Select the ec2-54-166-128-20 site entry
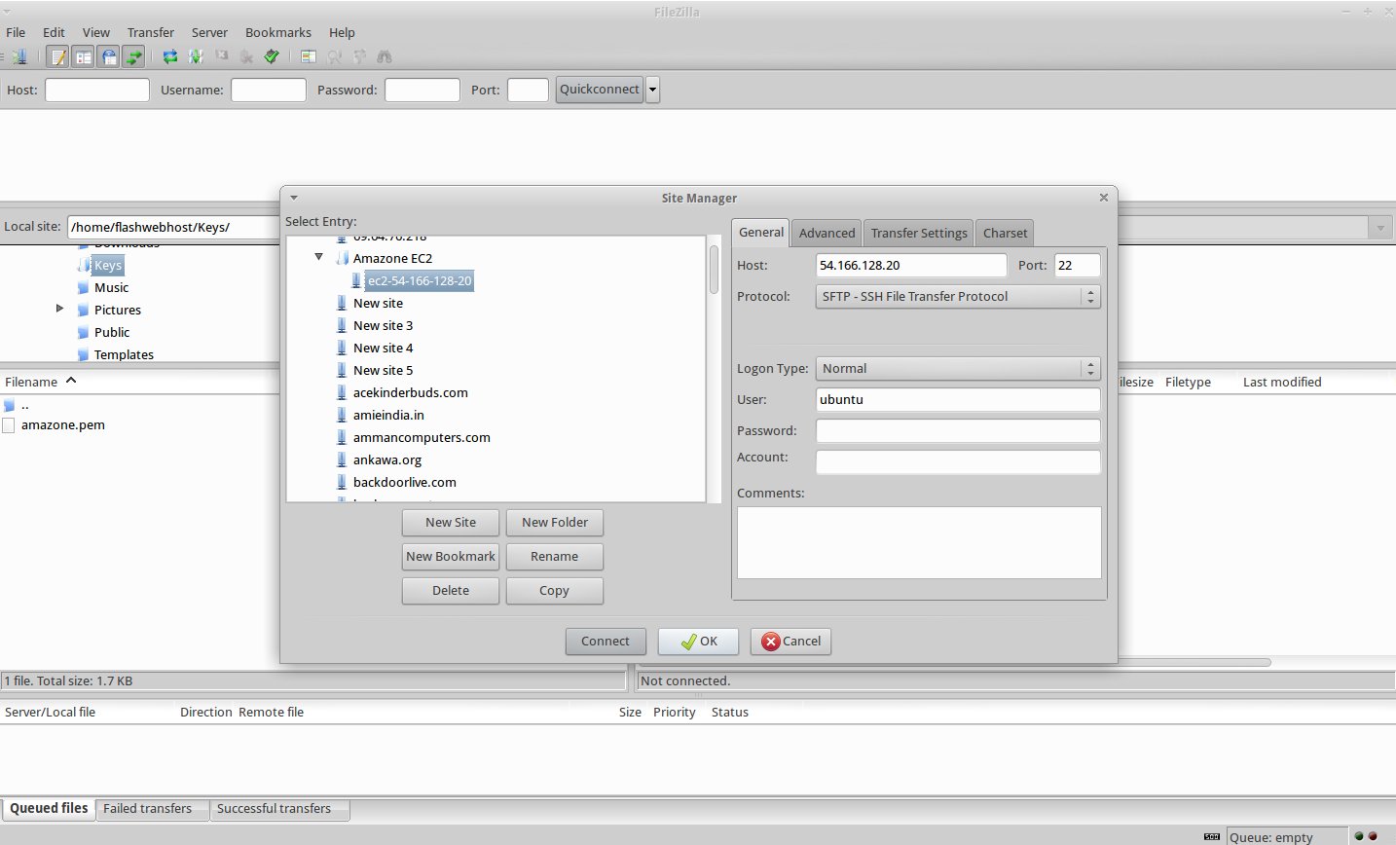 420,280
